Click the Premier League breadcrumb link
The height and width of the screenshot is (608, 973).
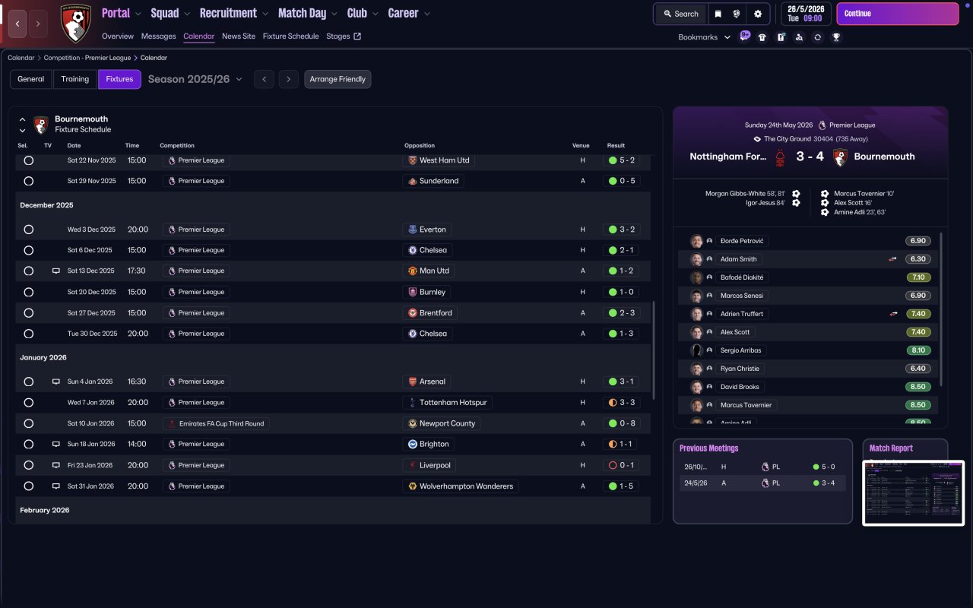87,58
